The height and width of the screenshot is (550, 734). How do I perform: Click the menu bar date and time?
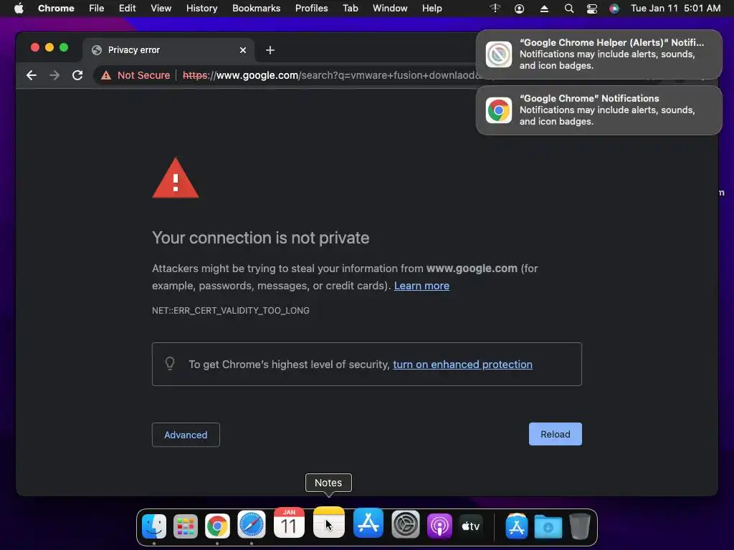point(675,9)
